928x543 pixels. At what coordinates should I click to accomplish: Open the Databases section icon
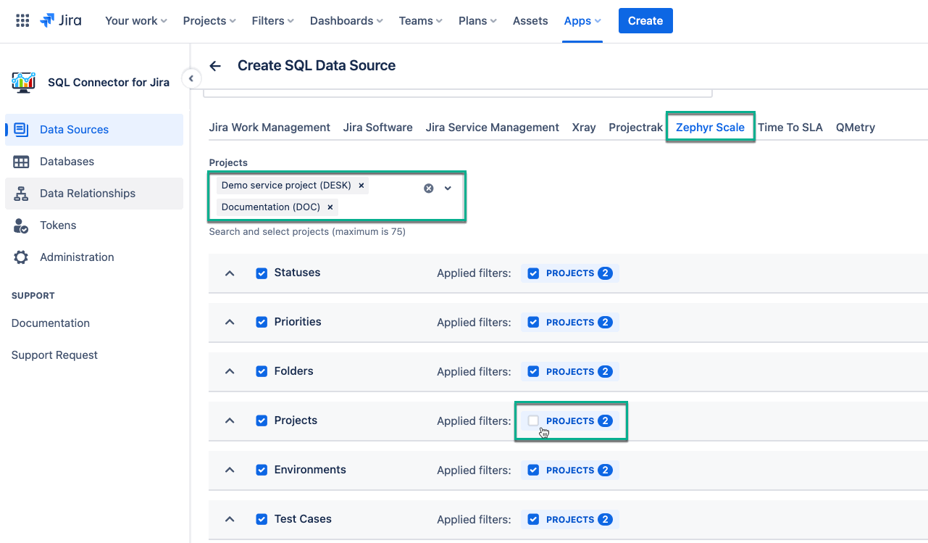(x=22, y=161)
